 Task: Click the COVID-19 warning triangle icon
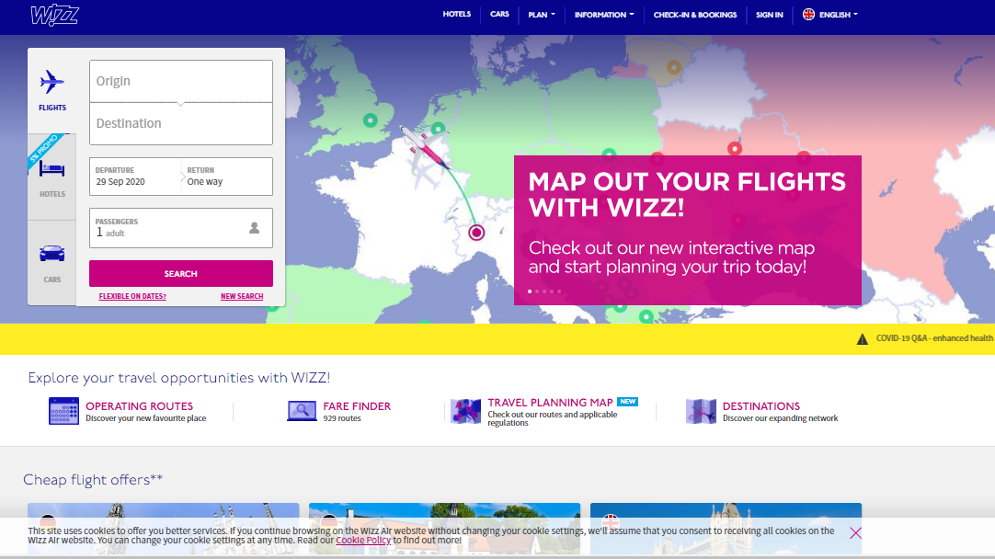pyautogui.click(x=862, y=339)
